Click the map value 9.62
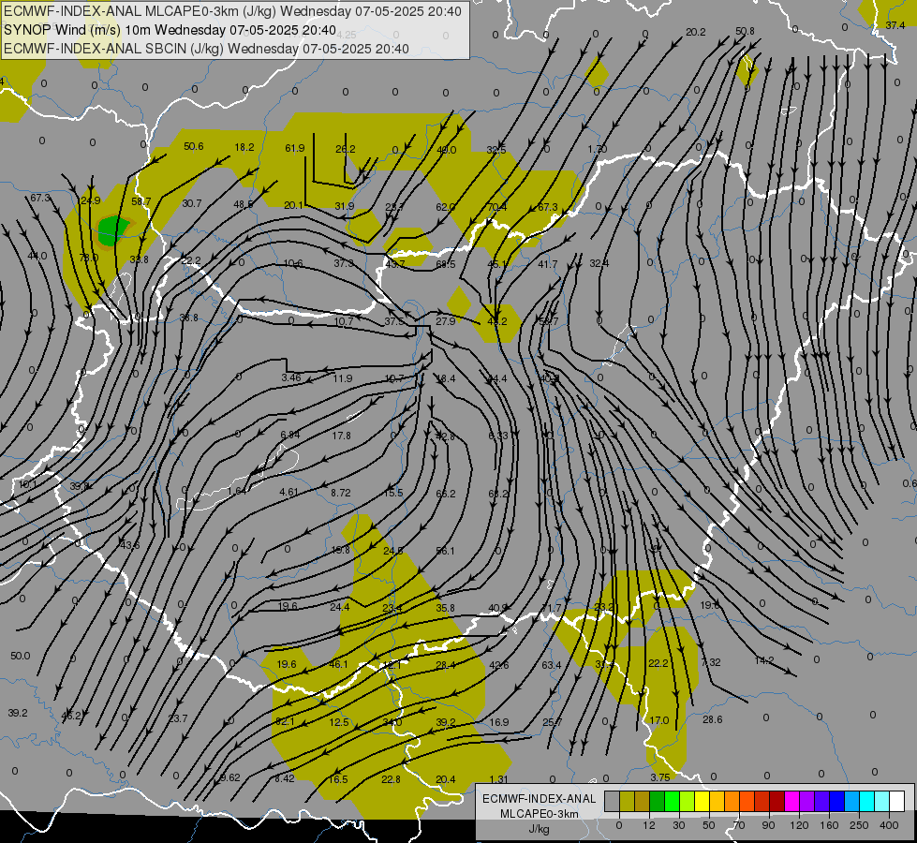Screen dimensions: 917x843 [229, 777]
